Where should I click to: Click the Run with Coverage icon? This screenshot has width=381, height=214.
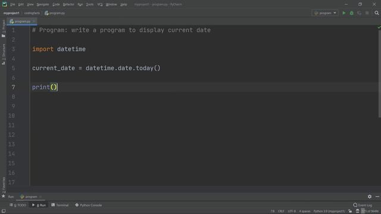(x=360, y=13)
